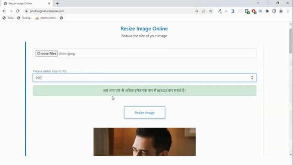
Task: Click the dhoni.jpeg file name
Action: pos(67,54)
